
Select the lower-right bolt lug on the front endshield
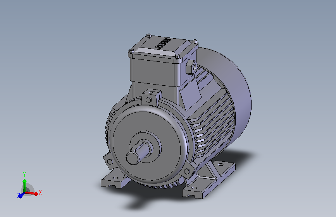(188, 170)
